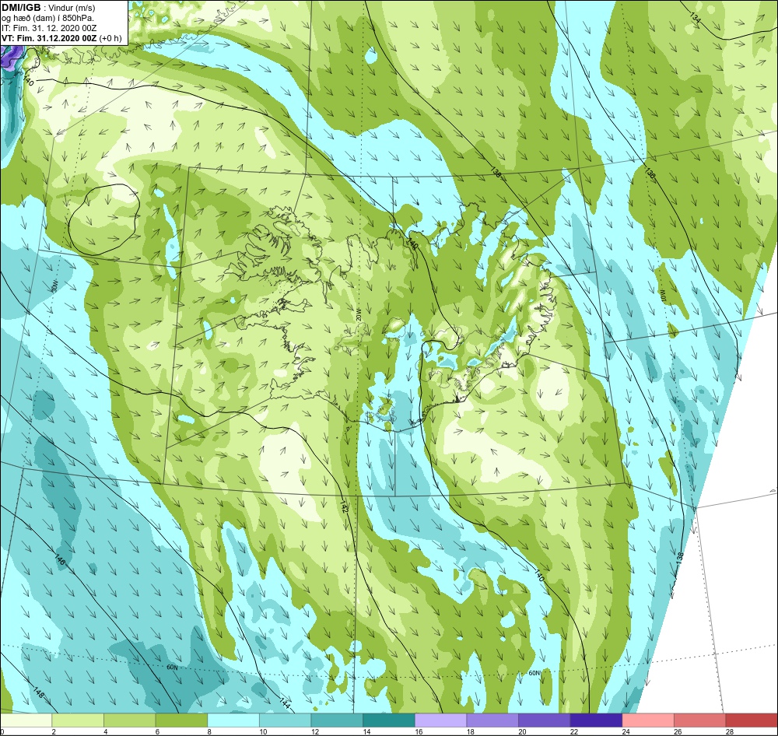The width and height of the screenshot is (778, 736).
Task: Click the 134 contour label
Action: [x=696, y=19]
